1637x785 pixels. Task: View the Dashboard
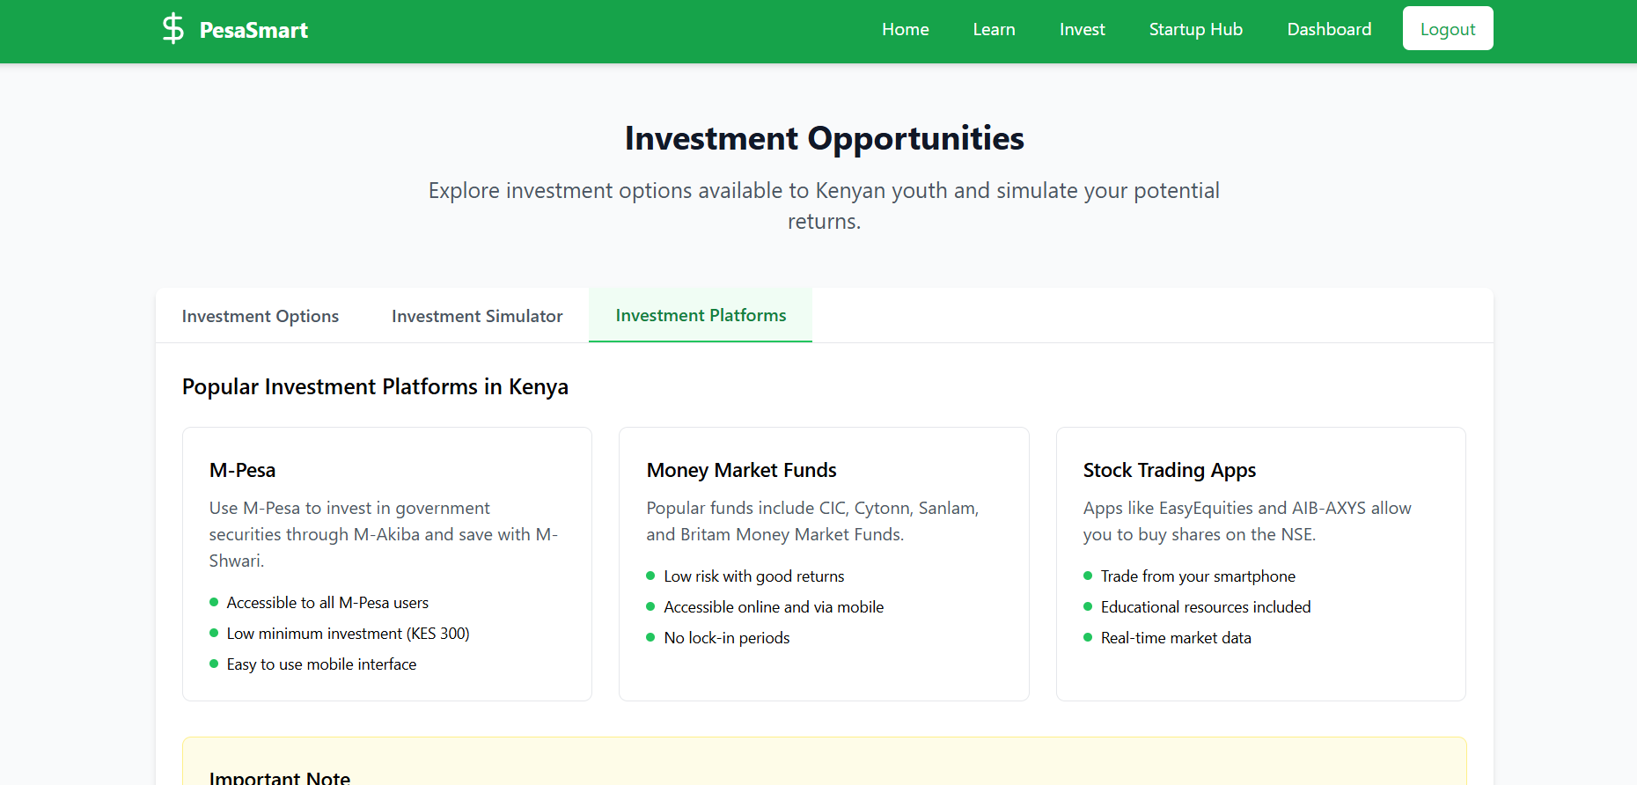click(x=1329, y=29)
